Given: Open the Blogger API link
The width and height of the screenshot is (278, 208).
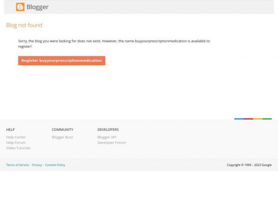Looking at the screenshot, I should pyautogui.click(x=107, y=137).
